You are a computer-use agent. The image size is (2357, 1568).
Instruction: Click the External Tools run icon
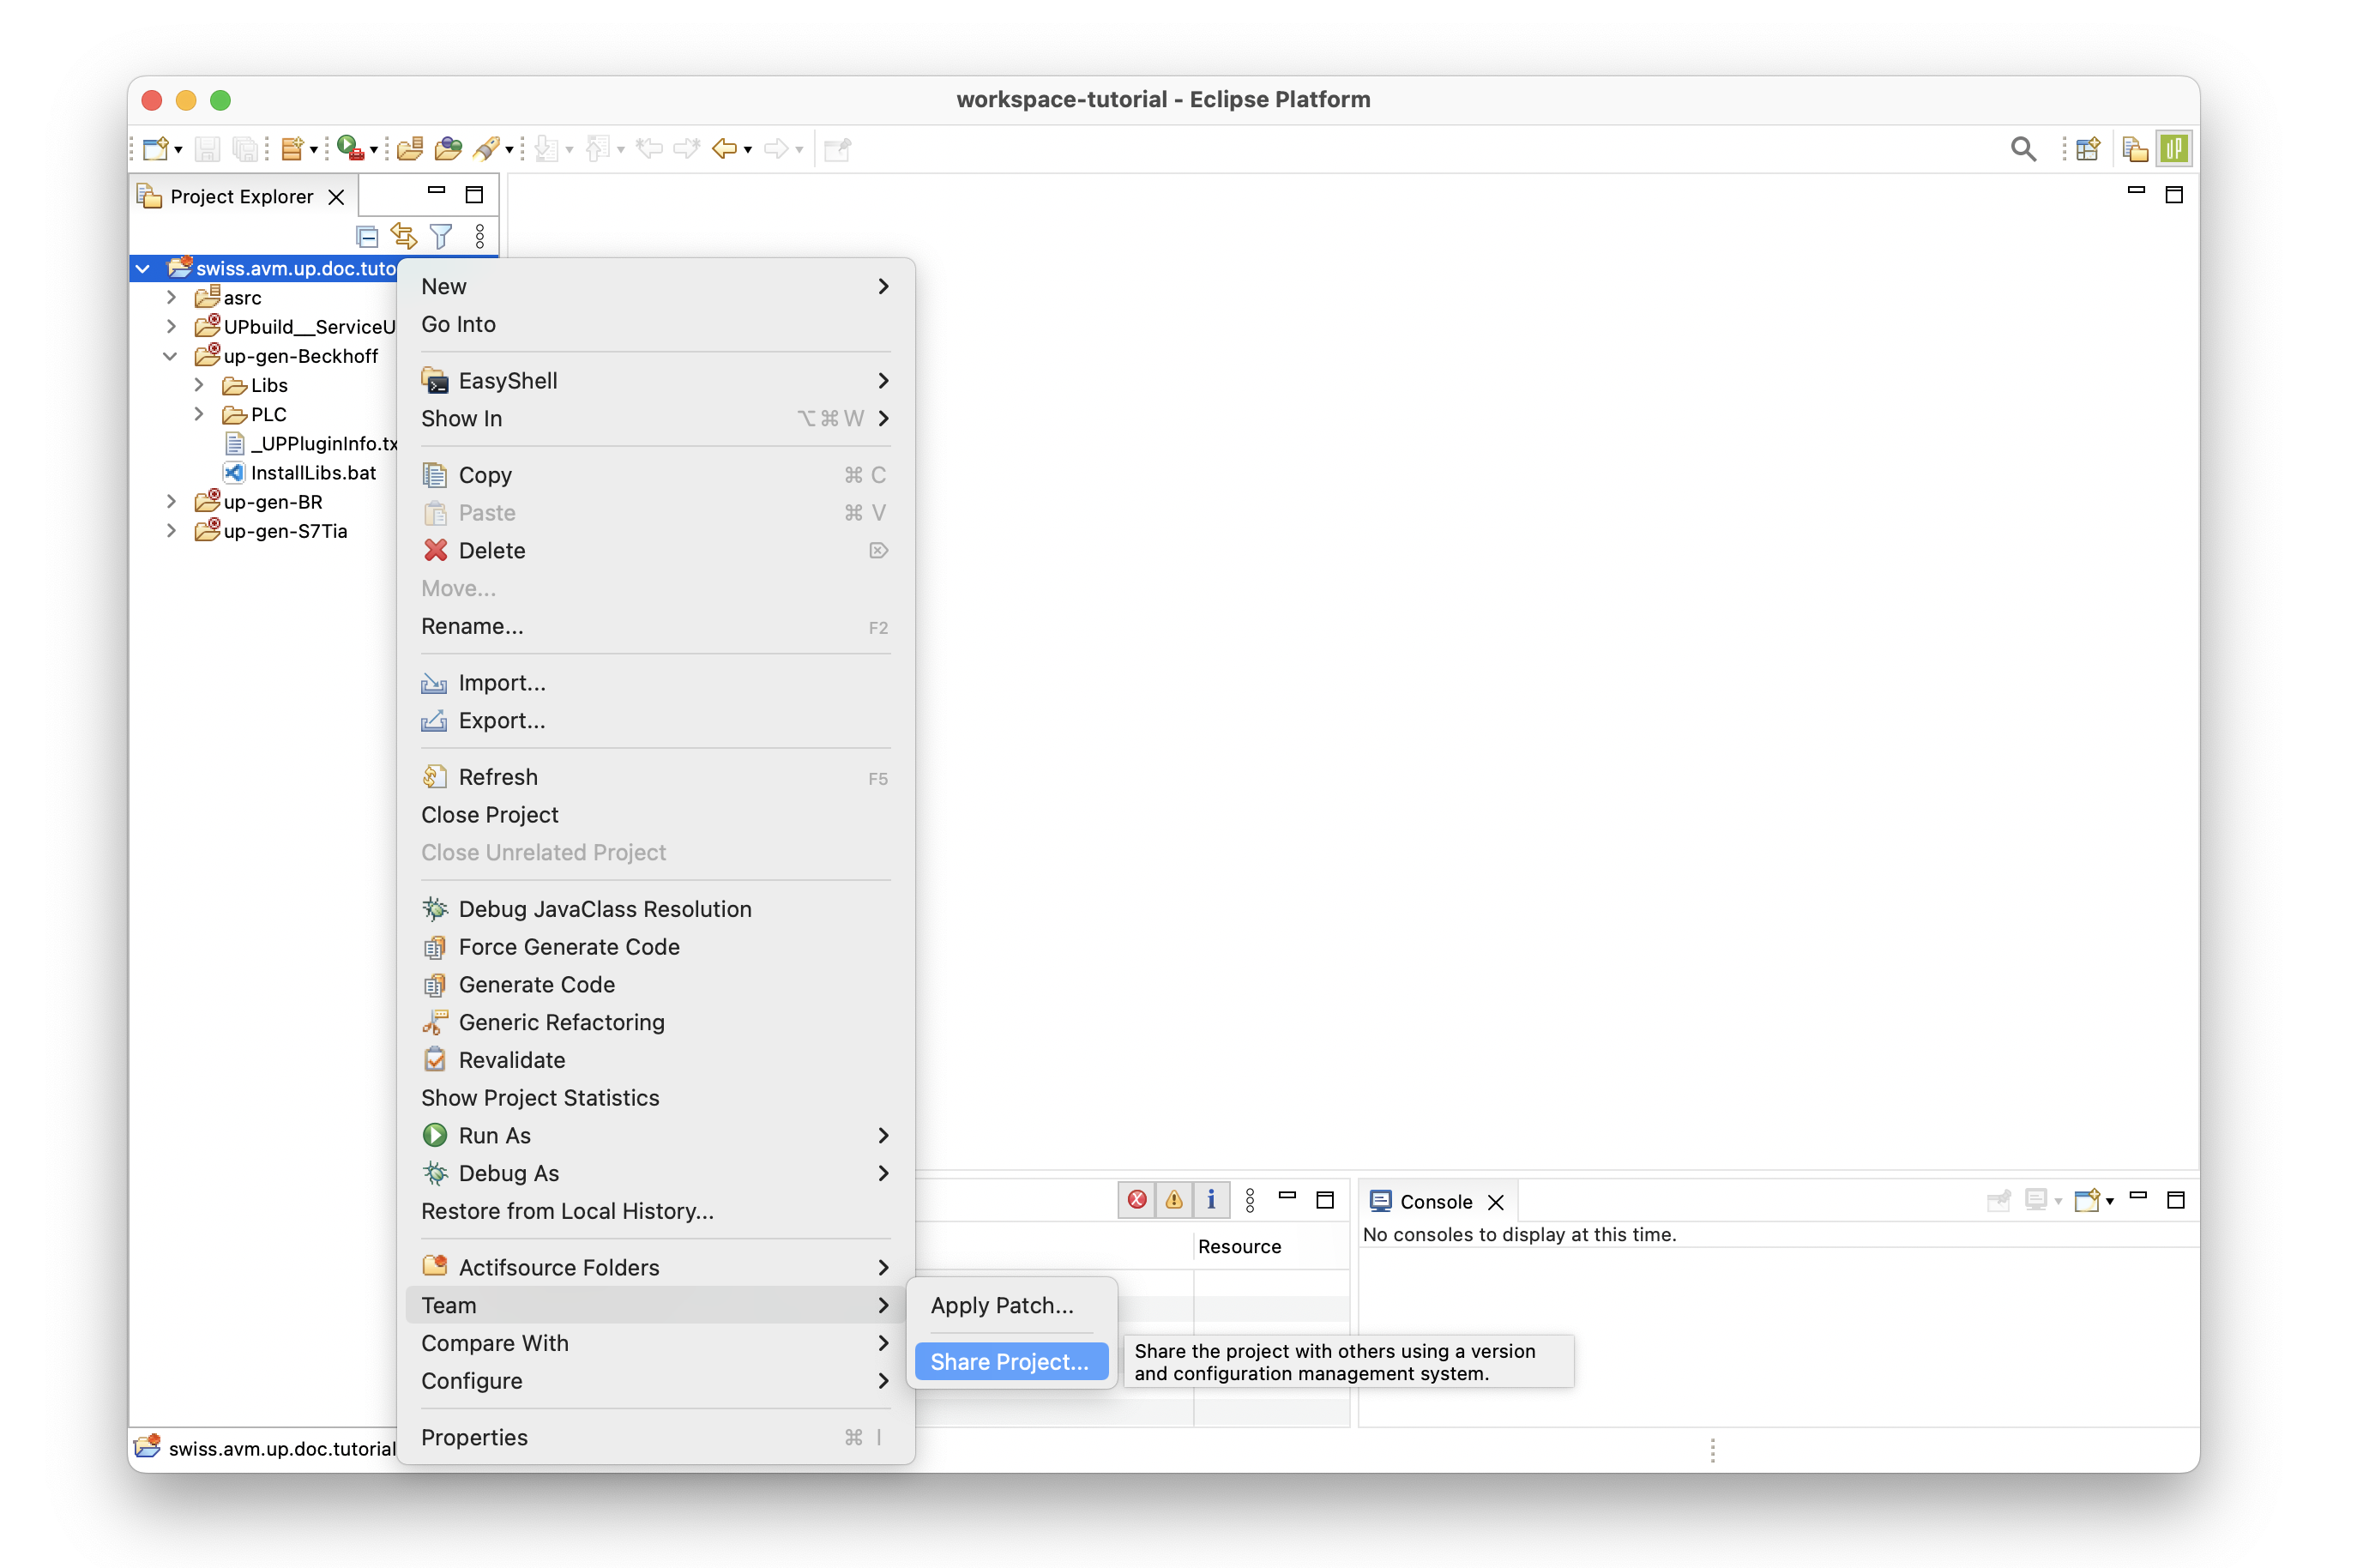coord(350,149)
